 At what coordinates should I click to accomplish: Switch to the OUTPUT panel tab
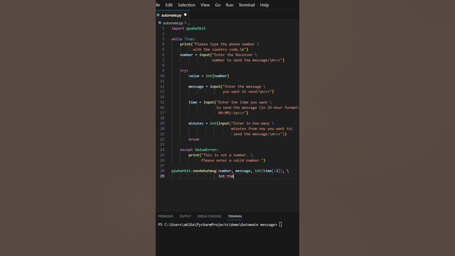point(185,216)
